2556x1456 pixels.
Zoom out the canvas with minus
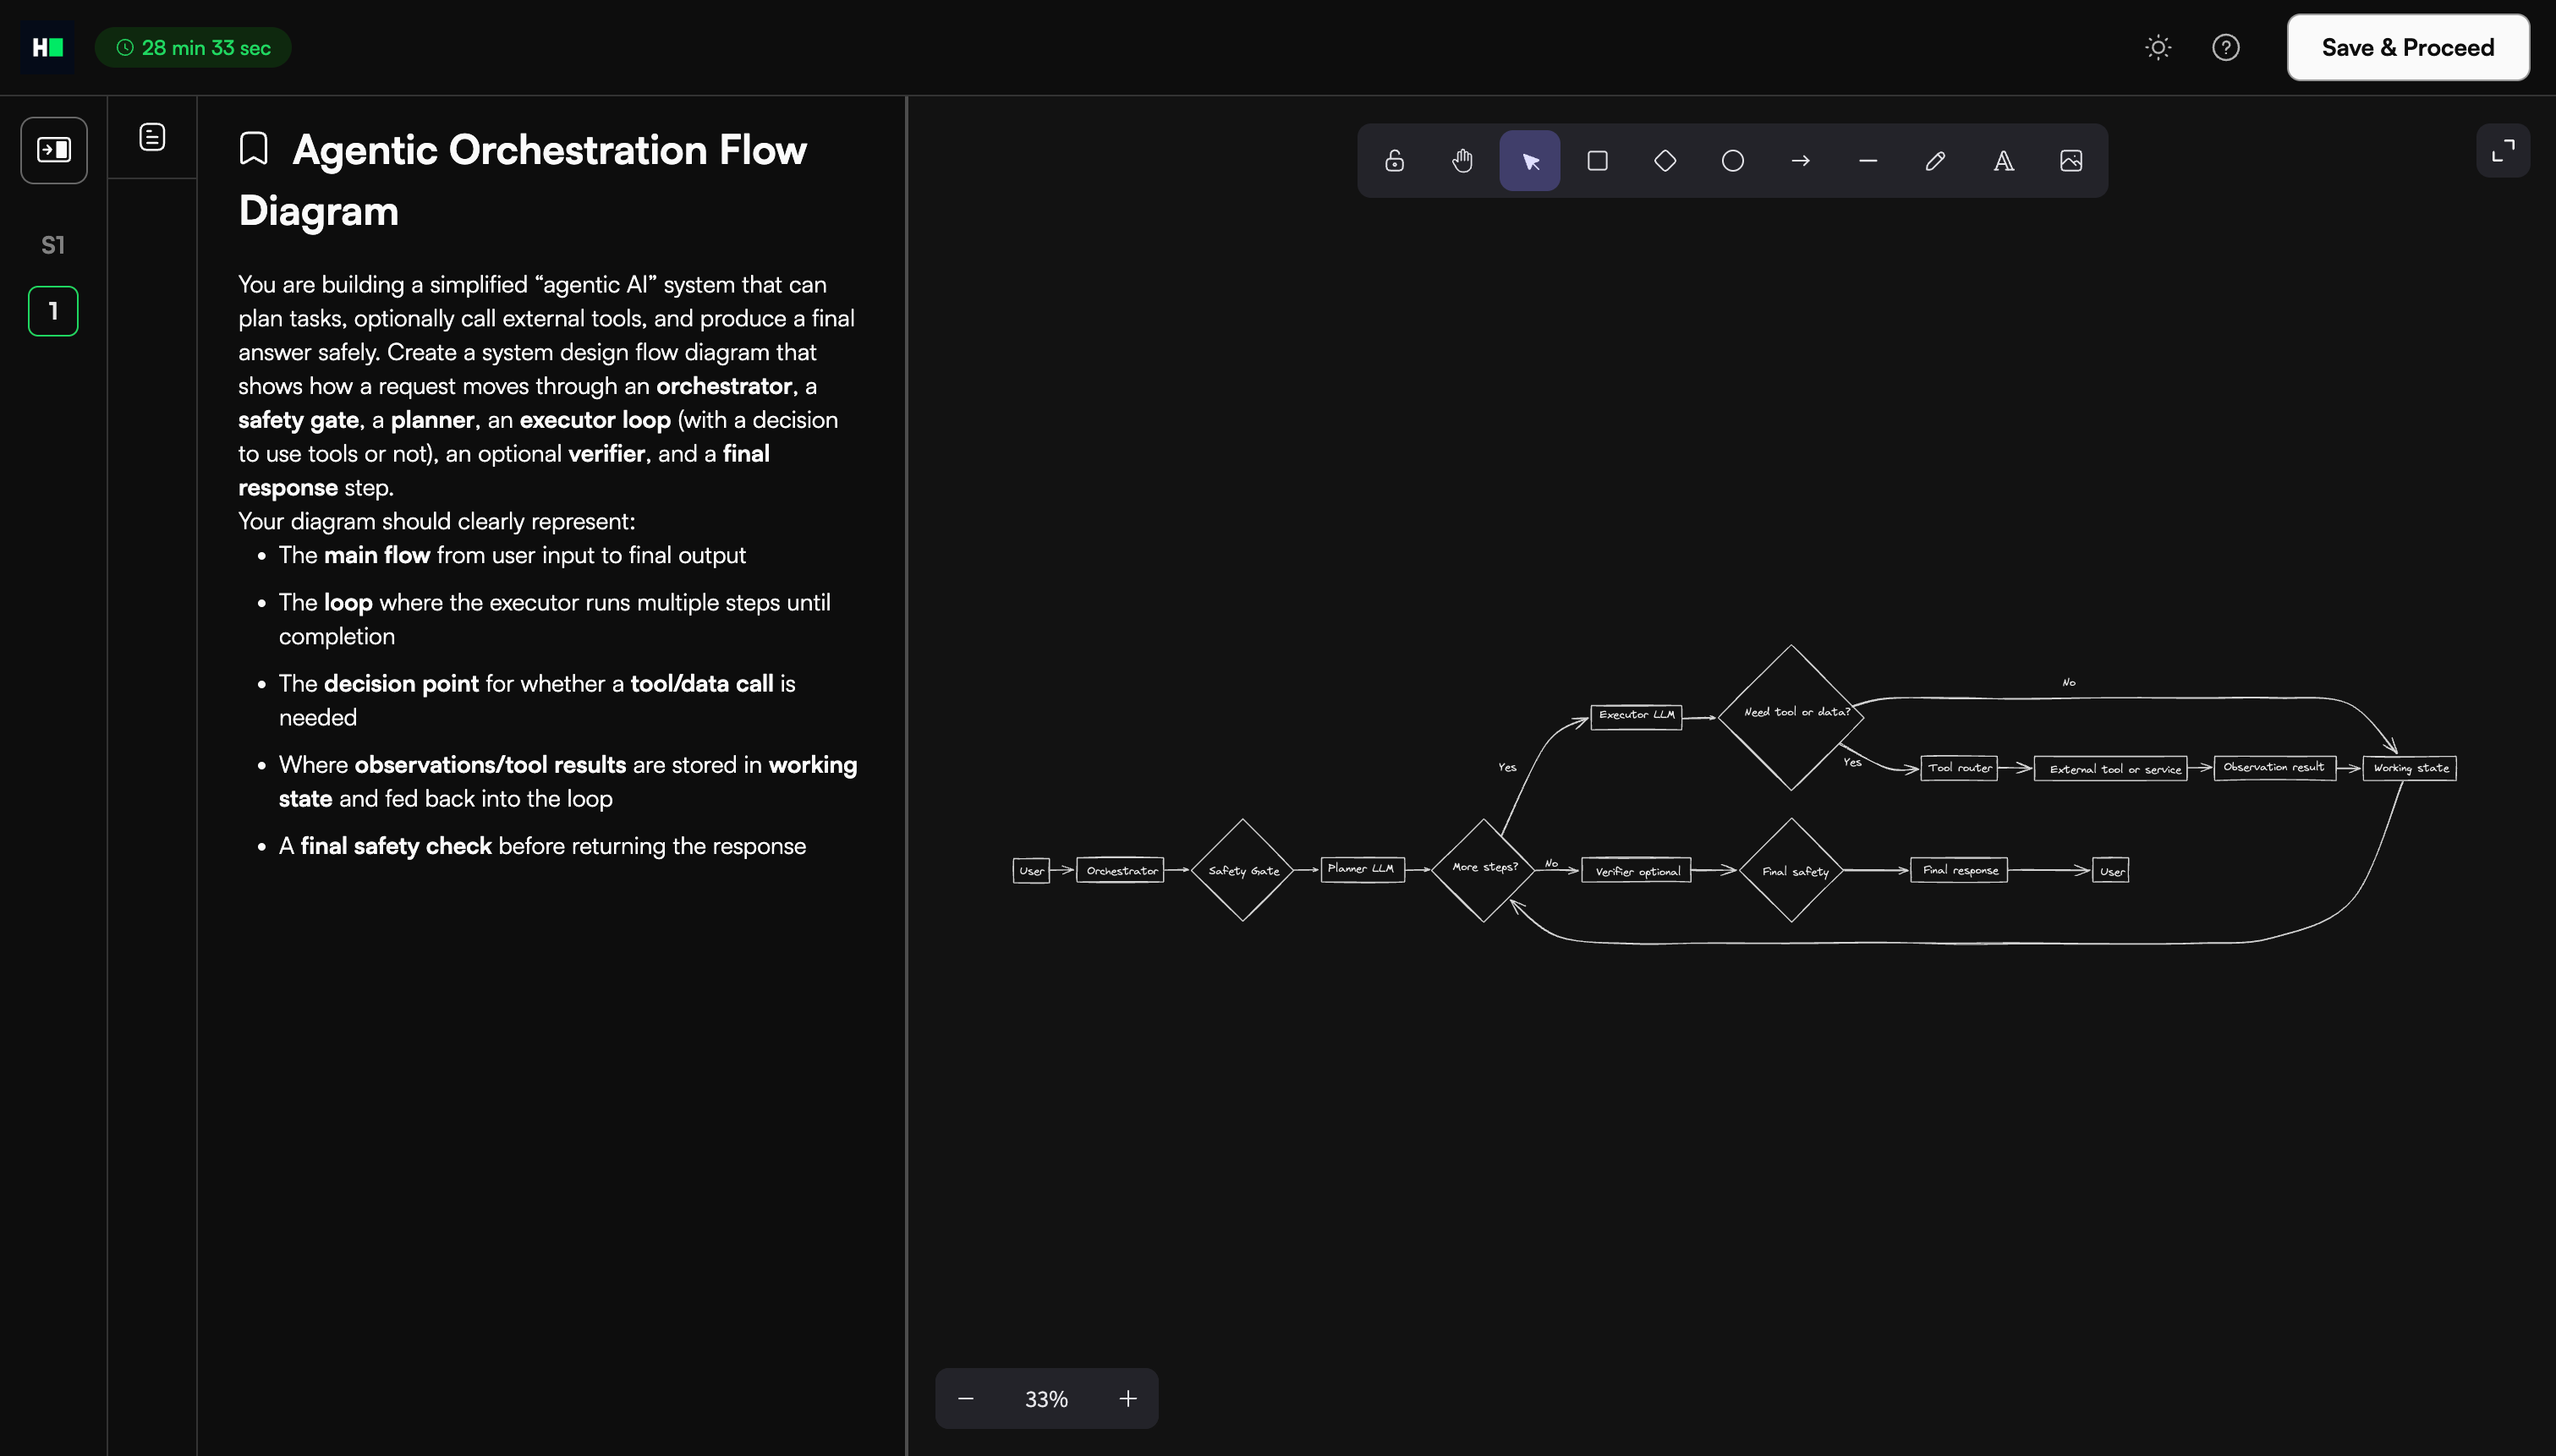pos(965,1398)
